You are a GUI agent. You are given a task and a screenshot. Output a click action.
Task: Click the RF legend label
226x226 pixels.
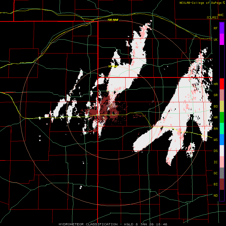(215, 28)
